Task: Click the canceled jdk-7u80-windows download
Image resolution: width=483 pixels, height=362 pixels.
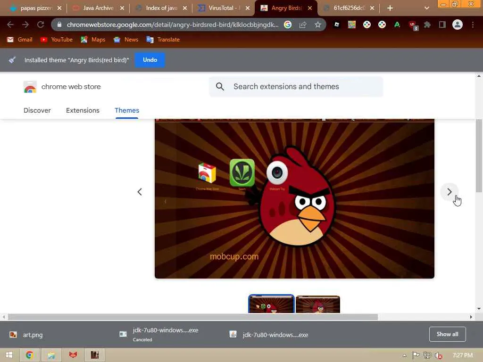Action: [159, 334]
